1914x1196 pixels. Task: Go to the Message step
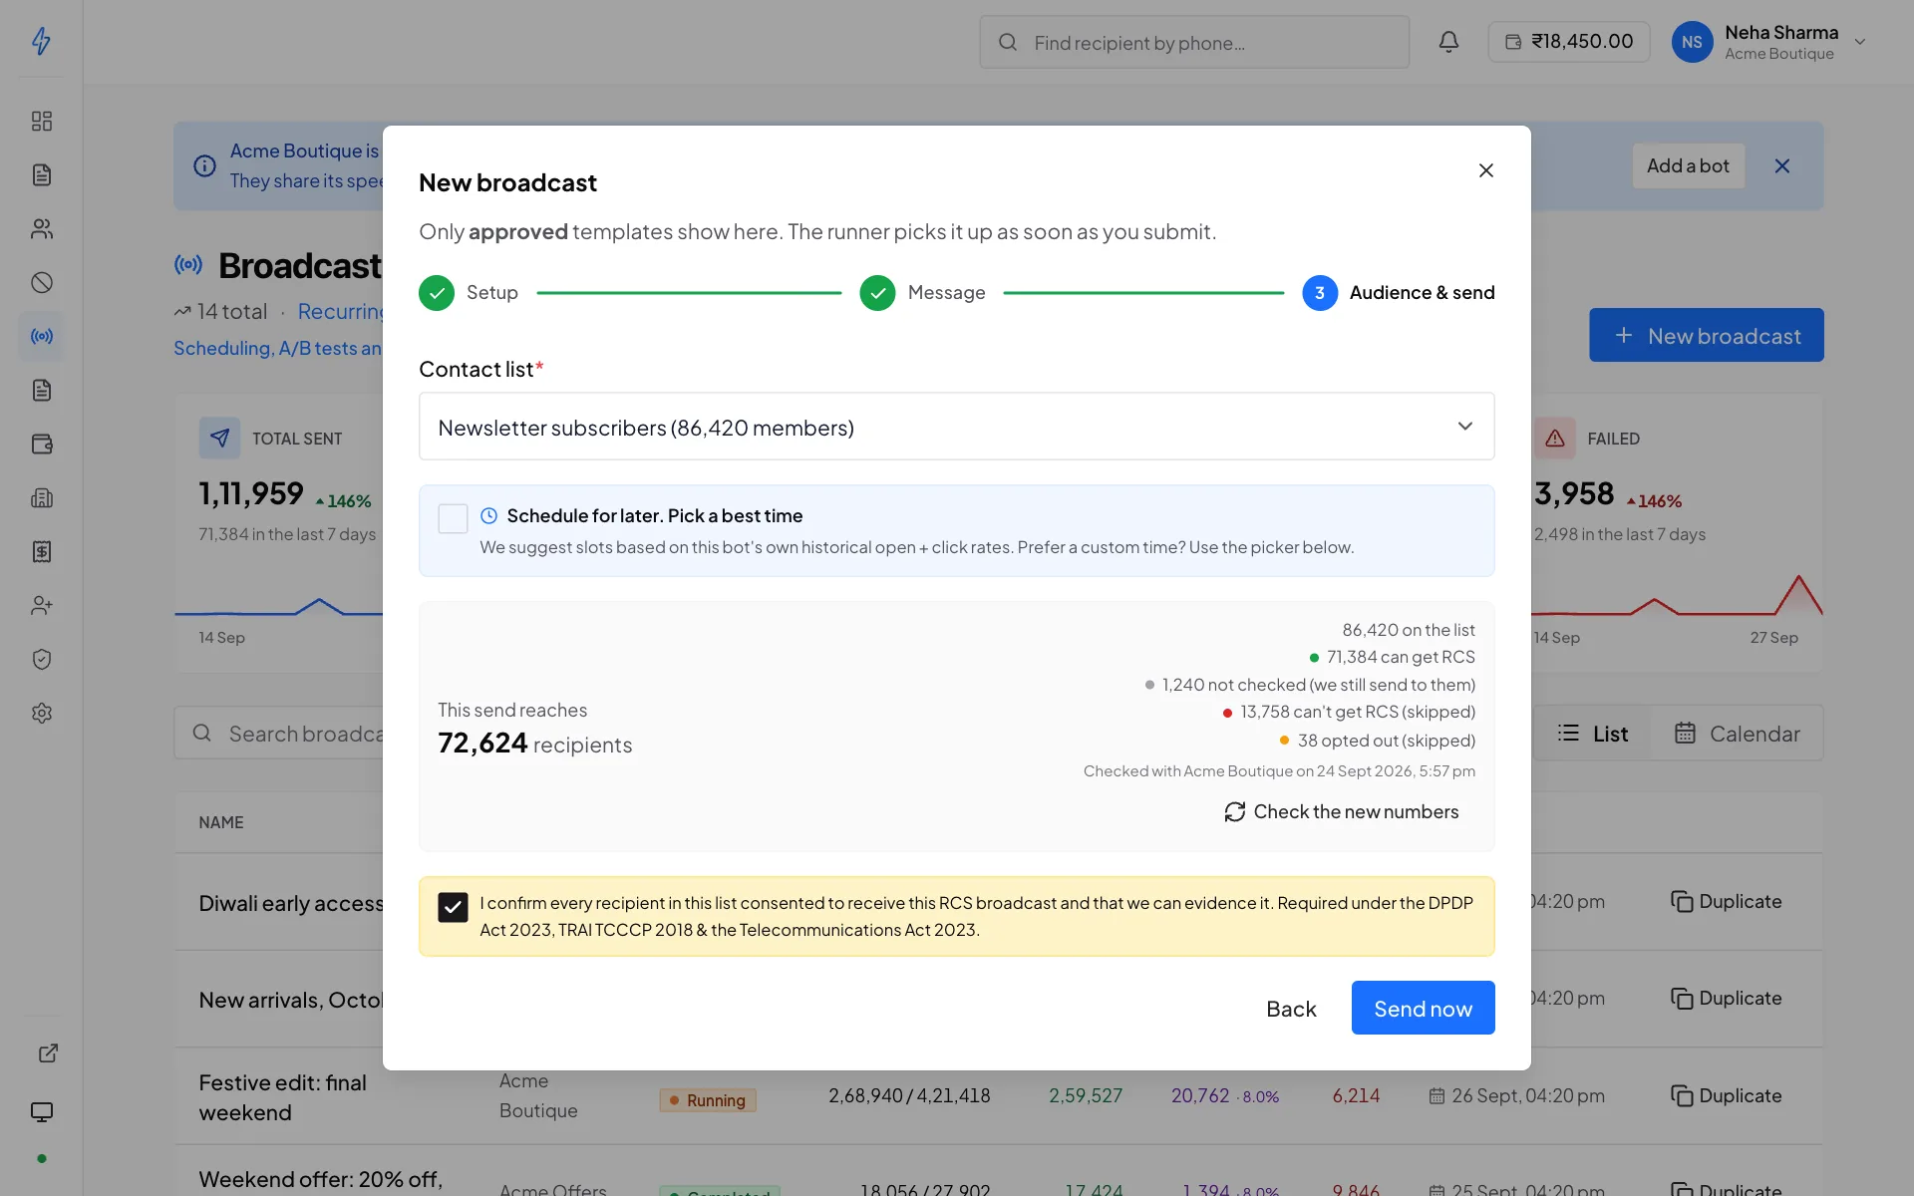(x=922, y=293)
